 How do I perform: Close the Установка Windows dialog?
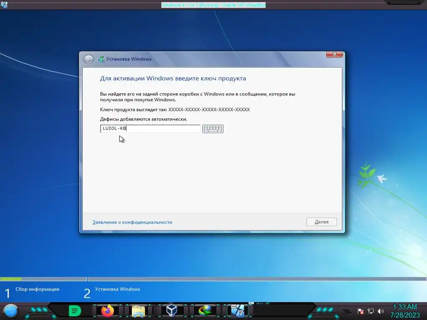[x=334, y=54]
